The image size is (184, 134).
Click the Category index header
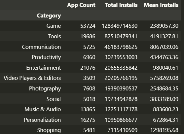pyautogui.click(x=49, y=16)
